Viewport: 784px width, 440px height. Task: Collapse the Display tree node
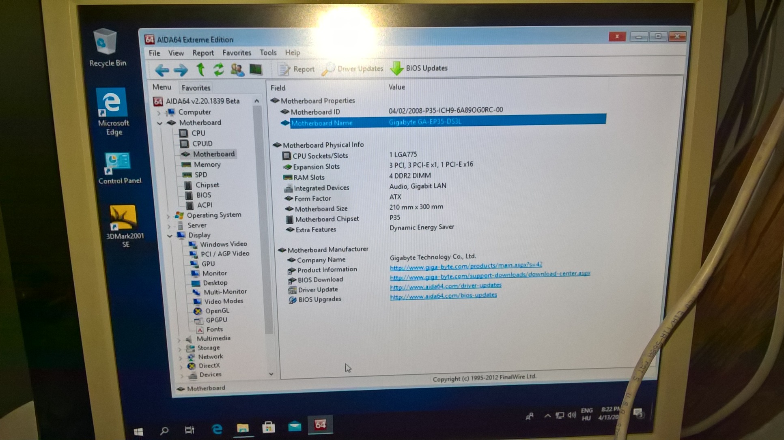pyautogui.click(x=170, y=235)
